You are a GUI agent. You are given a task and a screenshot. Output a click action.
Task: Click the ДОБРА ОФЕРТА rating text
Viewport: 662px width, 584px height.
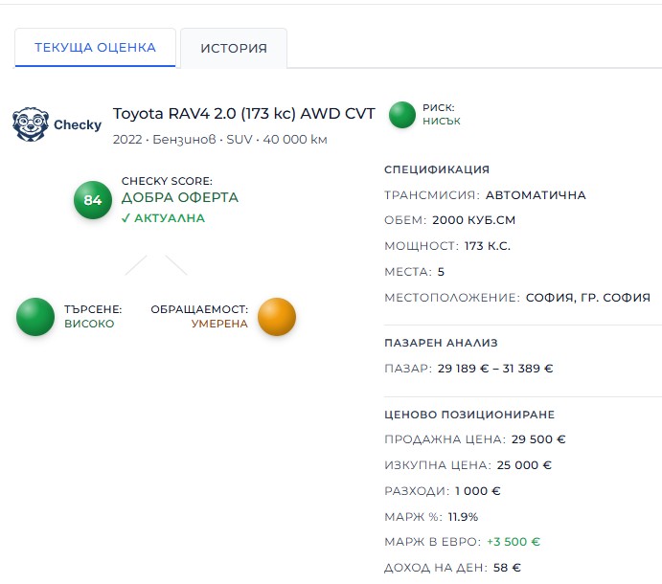tap(180, 197)
